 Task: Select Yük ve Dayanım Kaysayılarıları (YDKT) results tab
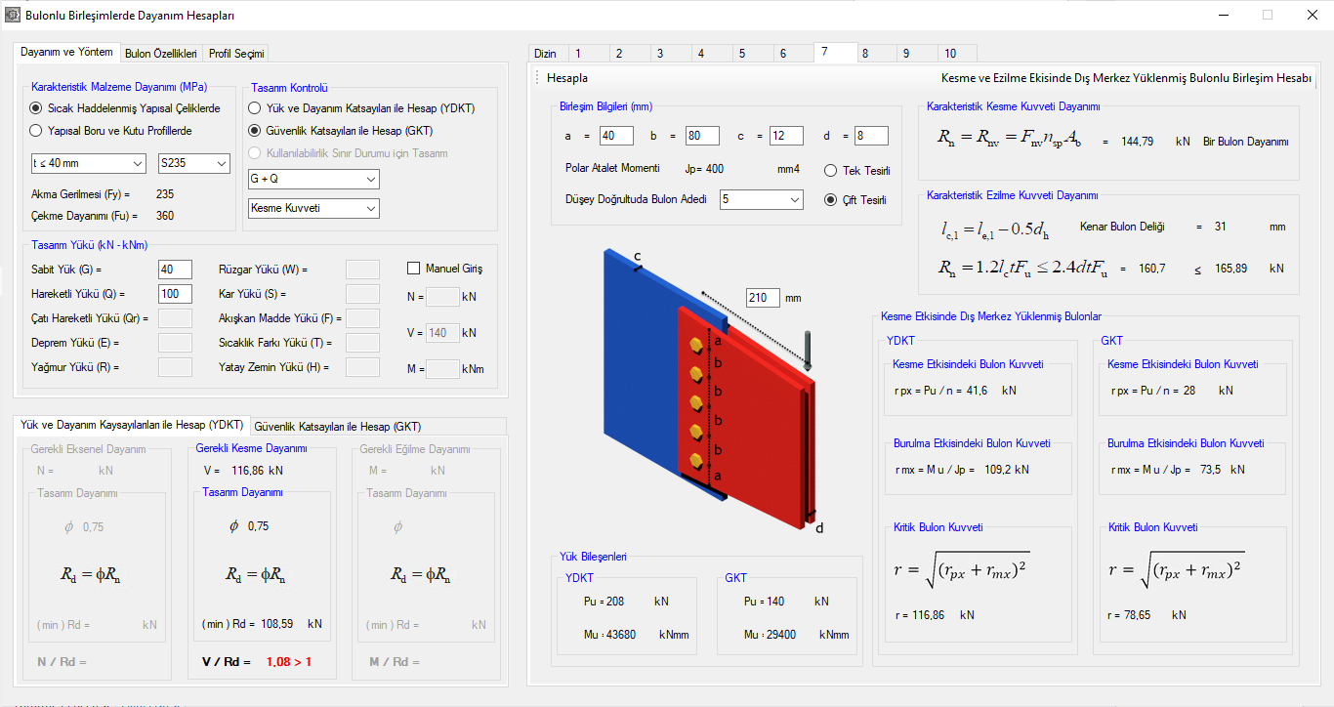pyautogui.click(x=132, y=425)
